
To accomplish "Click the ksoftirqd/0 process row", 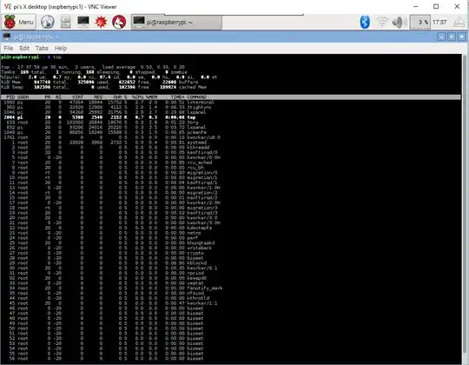I will pos(230,152).
